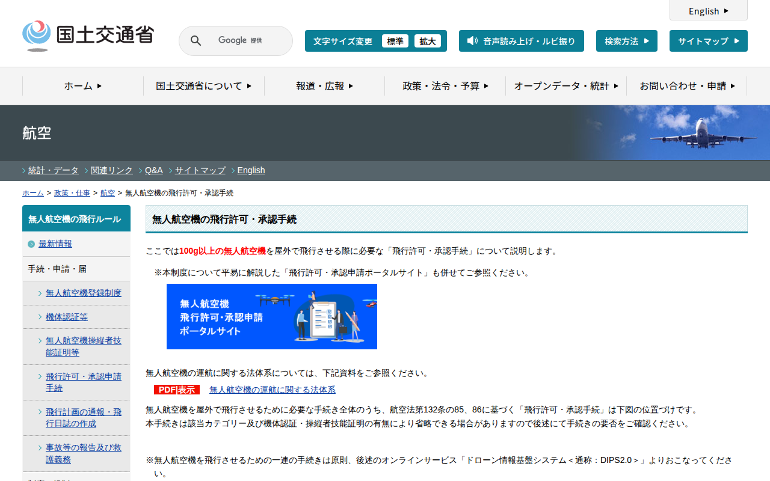
Task: Open 飛行計画の通報・飛行日誌の作成 sidebar link
Action: point(84,418)
